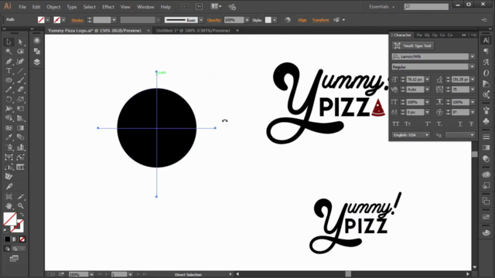495x278 pixels.
Task: Open the English: USA language dropdown
Action: [411, 135]
